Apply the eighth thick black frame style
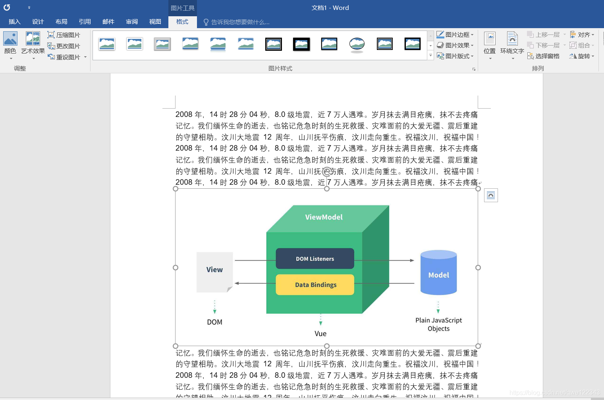Image resolution: width=604 pixels, height=400 pixels. (x=301, y=44)
